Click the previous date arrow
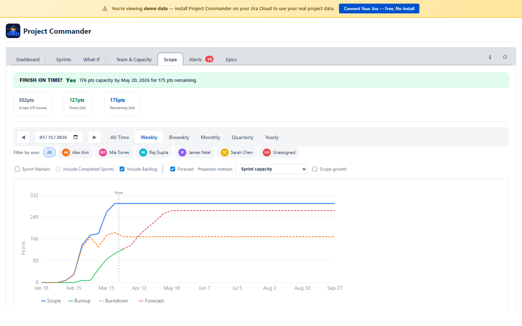522x326 pixels. pyautogui.click(x=23, y=137)
